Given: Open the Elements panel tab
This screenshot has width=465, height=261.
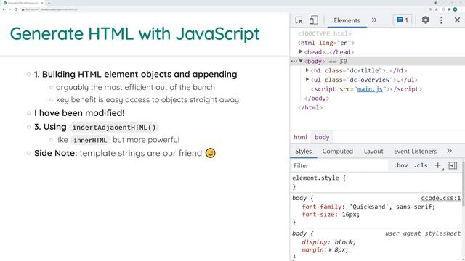Looking at the screenshot, I should tap(347, 20).
